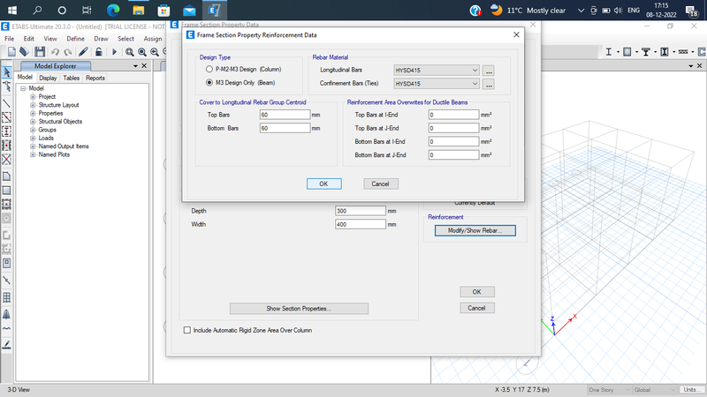Click the New Model icon in ETABS toolbar
Screen dimensions: 707x397
pyautogui.click(x=11, y=52)
